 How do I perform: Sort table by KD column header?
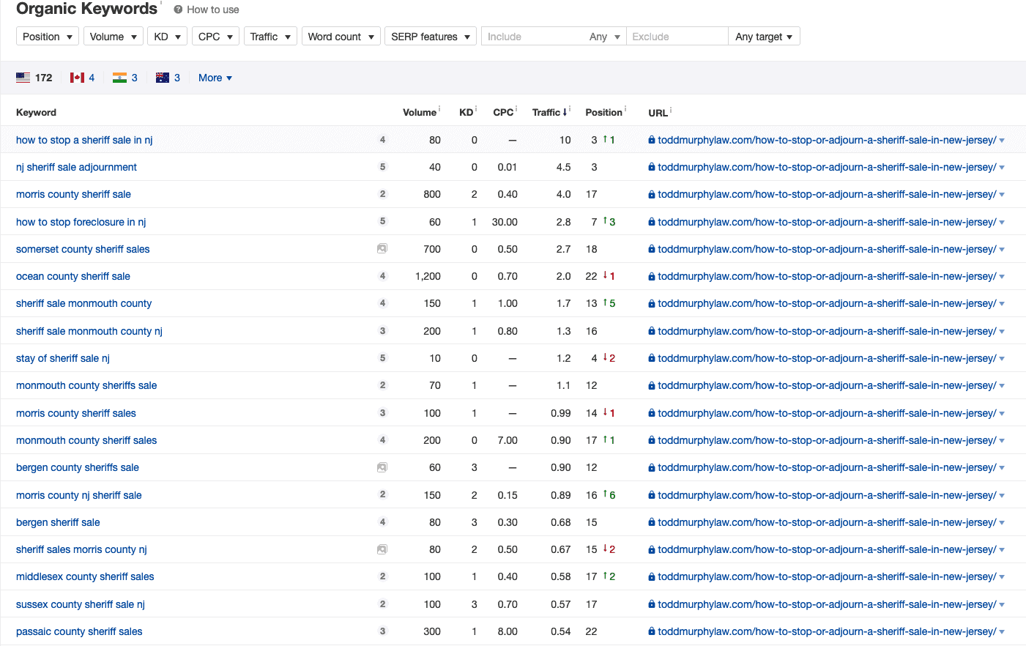pos(466,113)
